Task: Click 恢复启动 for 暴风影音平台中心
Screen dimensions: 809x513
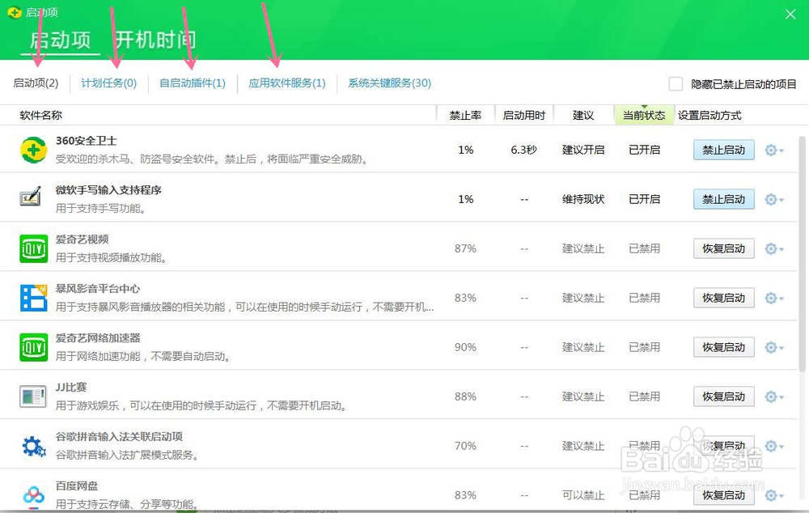Action: coord(723,298)
